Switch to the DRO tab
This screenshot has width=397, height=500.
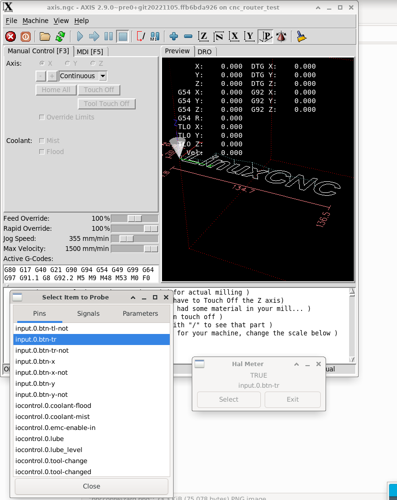205,52
